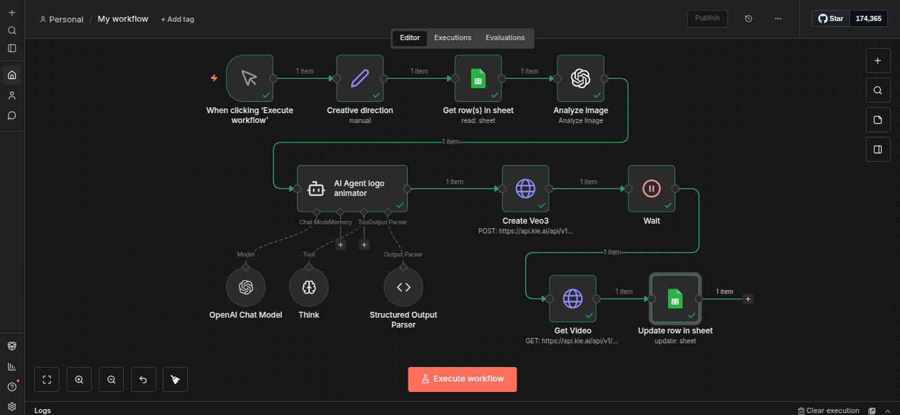Toggle the right side panel icon

tap(878, 149)
